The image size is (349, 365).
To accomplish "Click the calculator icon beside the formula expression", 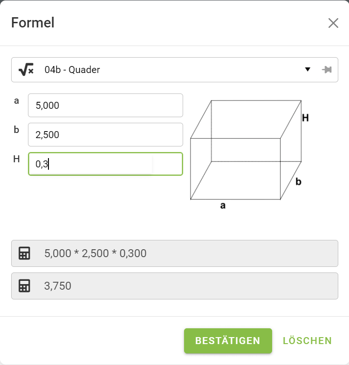I will tap(24, 253).
